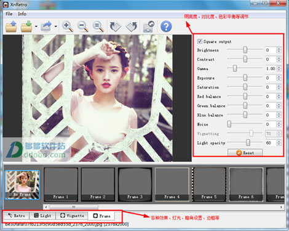Click the Light opacity spinner arrows
The image size is (289, 231).
279,143
